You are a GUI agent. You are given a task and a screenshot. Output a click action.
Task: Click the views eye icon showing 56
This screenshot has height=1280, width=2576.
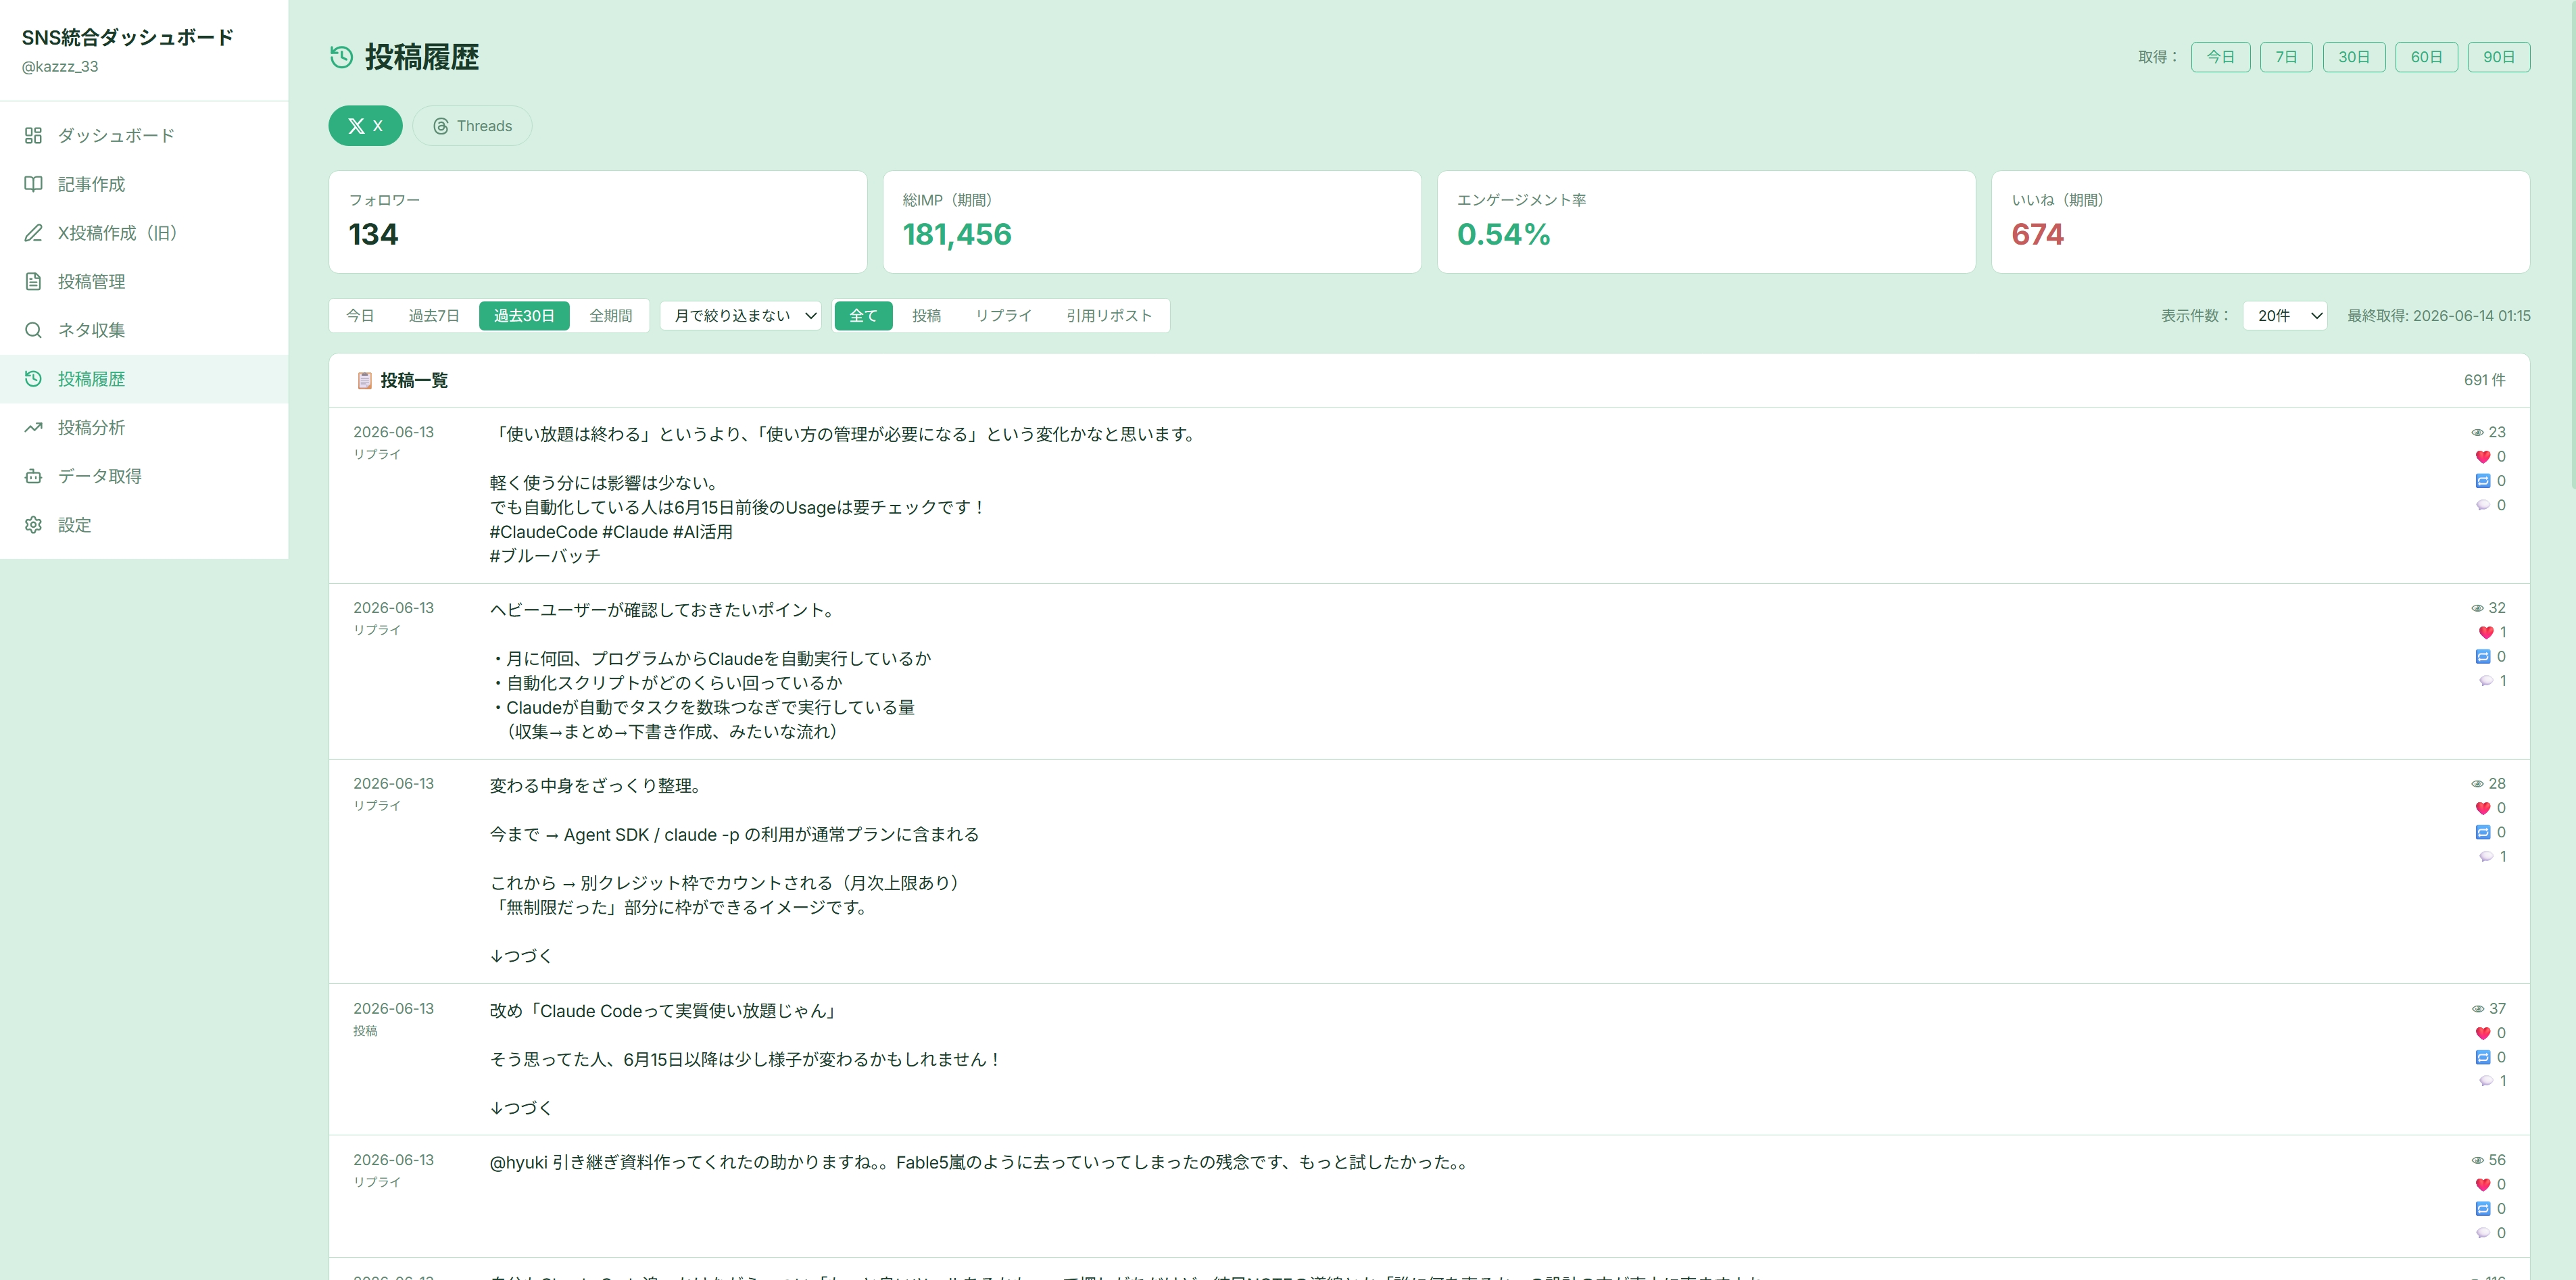2477,1160
